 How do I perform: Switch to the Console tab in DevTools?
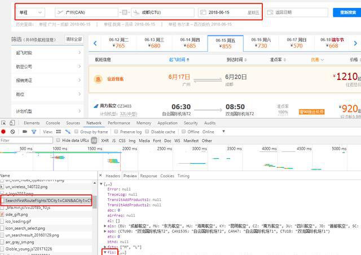pyautogui.click(x=52, y=123)
